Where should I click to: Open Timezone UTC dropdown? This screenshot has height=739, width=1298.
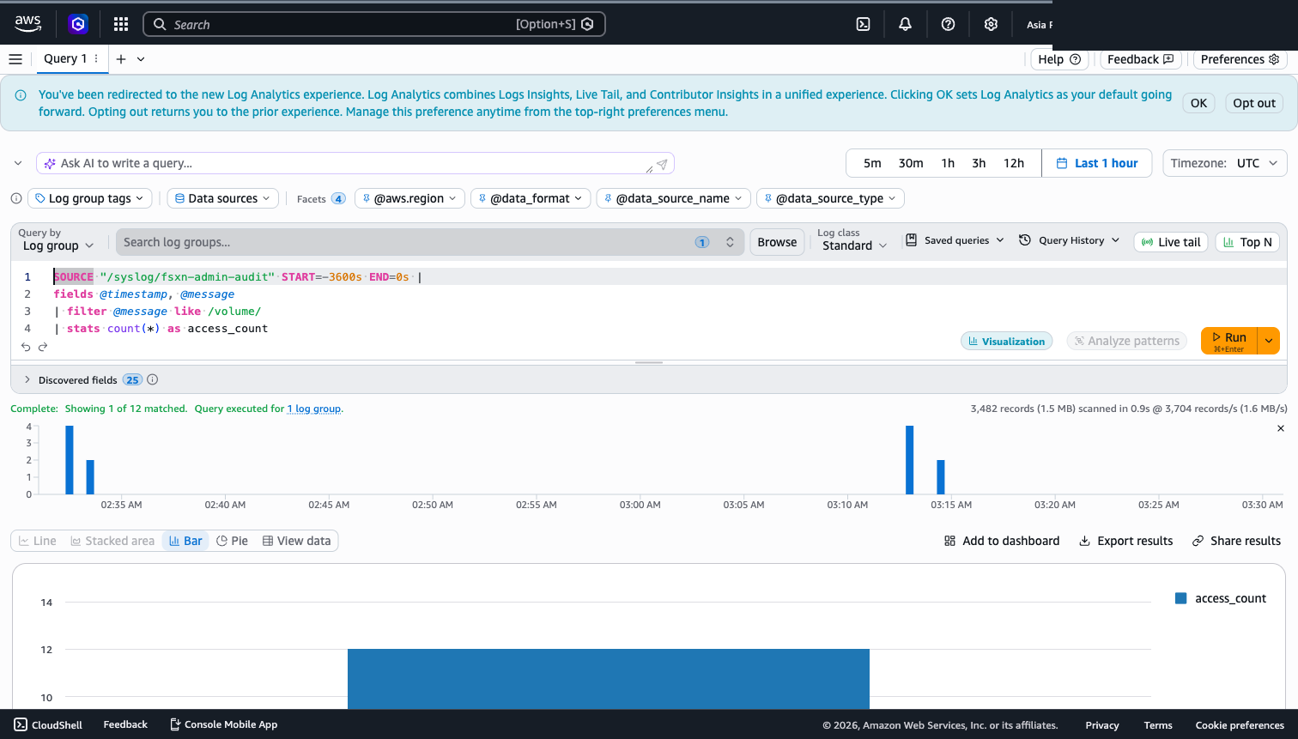[1224, 163]
